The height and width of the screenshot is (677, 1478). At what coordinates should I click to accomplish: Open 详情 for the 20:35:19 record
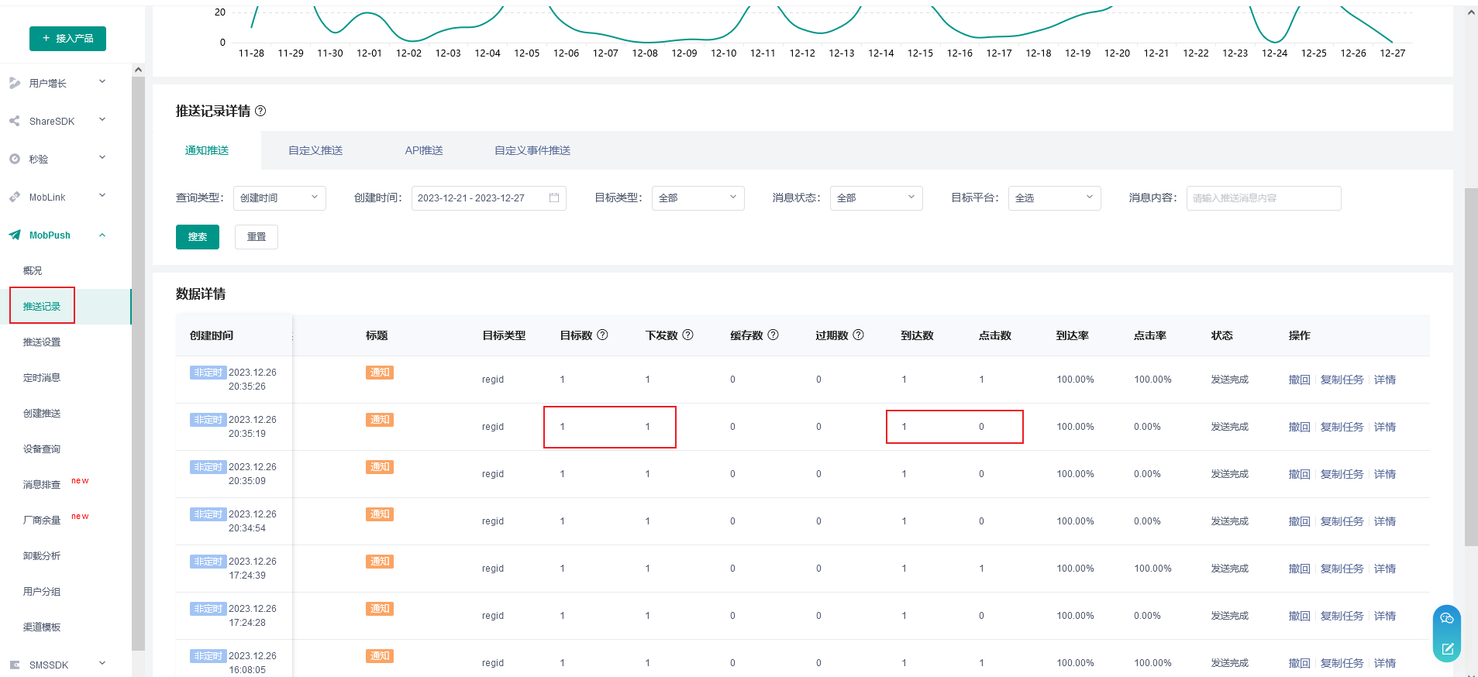coord(1385,427)
